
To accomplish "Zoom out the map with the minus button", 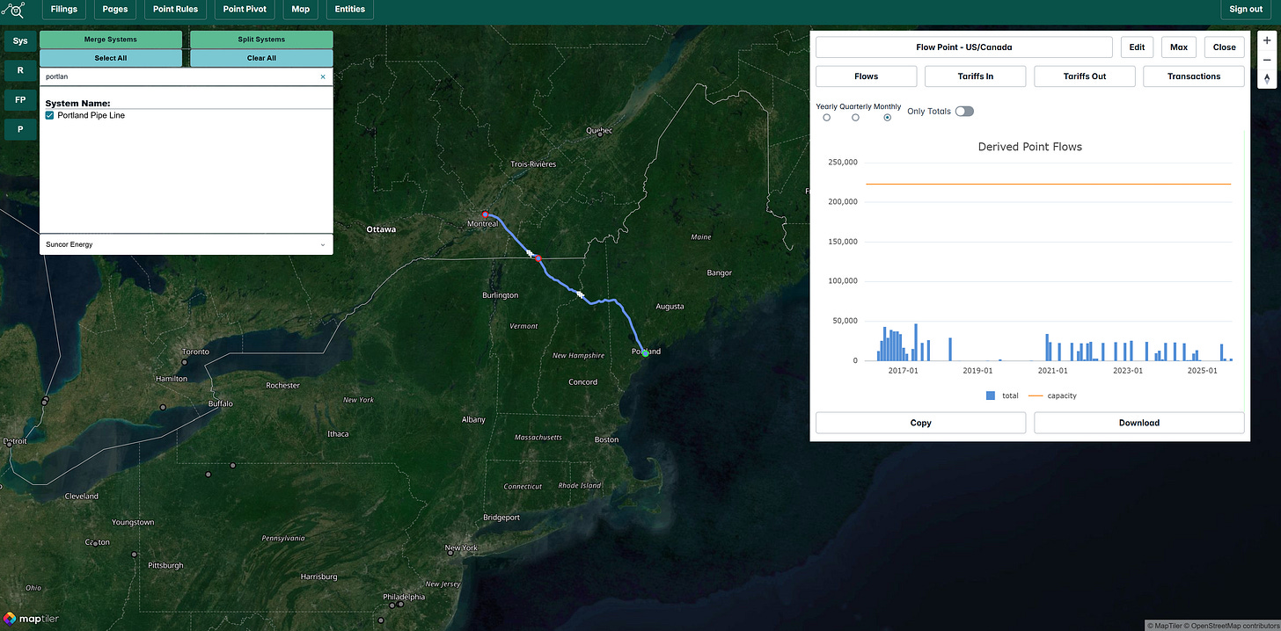I will (1267, 60).
